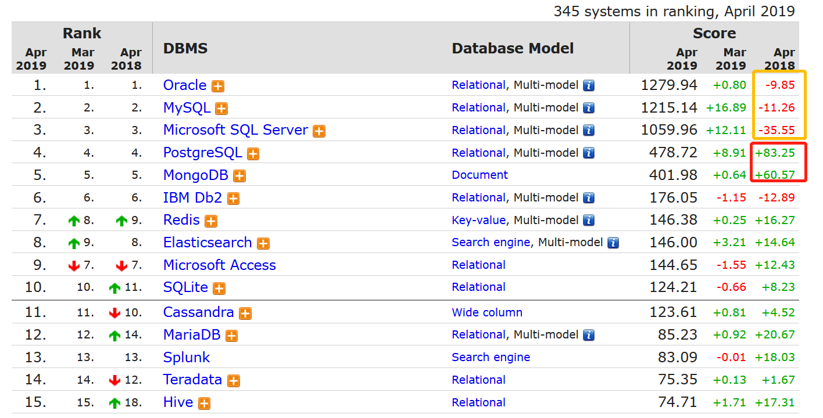This screenshot has height=418, width=823.
Task: Open the info icon in MariaDB row
Action: (589, 335)
